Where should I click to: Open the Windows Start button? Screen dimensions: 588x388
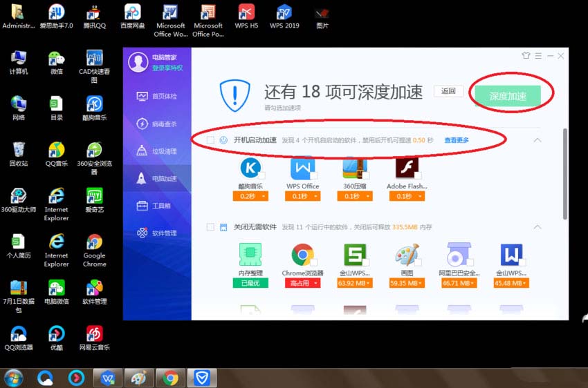pos(14,378)
